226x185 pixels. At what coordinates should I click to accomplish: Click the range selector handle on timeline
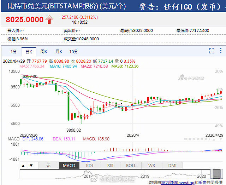click(x=216, y=174)
